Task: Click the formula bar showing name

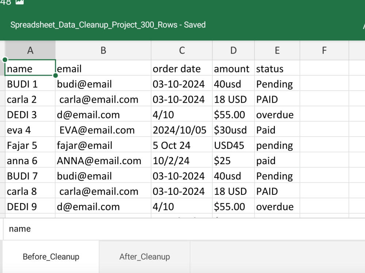Action: point(184,229)
